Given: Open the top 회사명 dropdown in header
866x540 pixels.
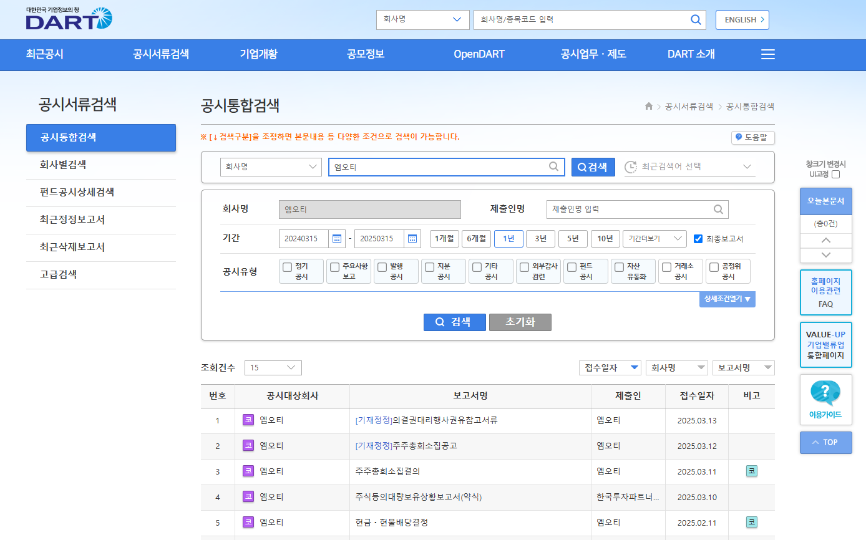Looking at the screenshot, I should (422, 19).
